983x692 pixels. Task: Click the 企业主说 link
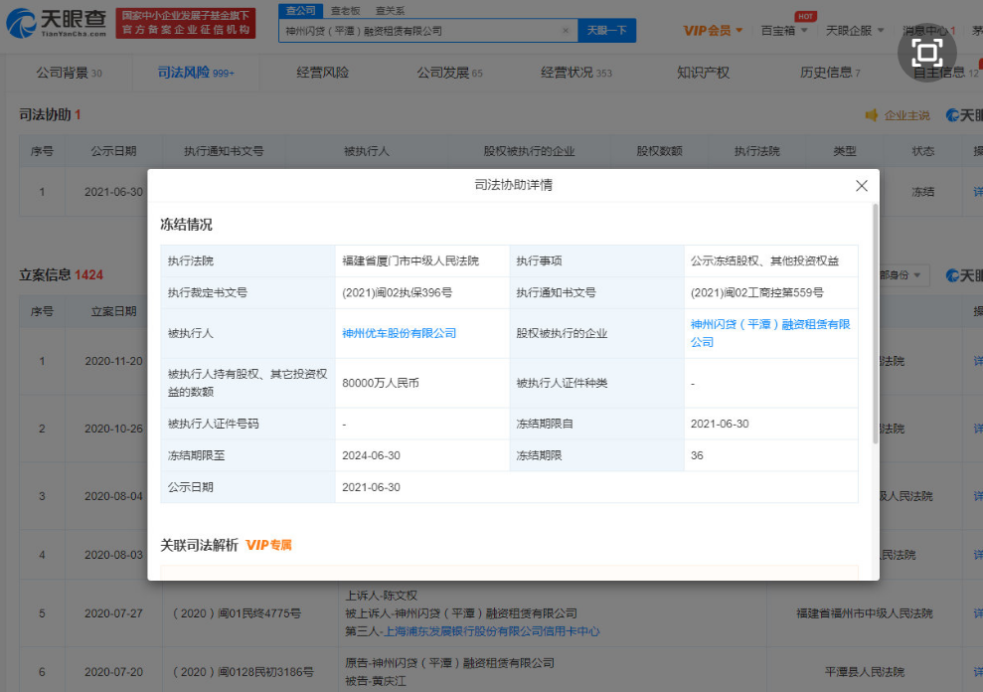(906, 115)
